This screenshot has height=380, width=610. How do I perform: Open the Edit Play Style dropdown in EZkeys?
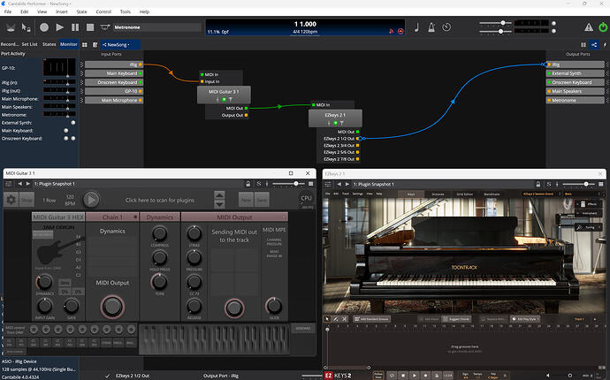pos(525,319)
